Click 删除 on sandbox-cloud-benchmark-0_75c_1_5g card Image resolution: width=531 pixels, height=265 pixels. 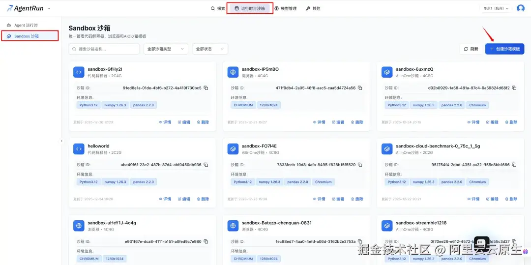point(511,199)
